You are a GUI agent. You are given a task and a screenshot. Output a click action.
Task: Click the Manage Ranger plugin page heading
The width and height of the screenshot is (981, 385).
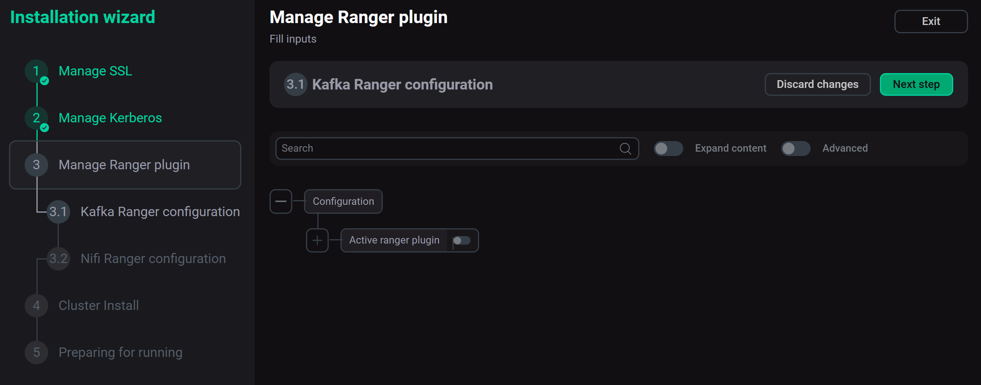click(x=358, y=18)
